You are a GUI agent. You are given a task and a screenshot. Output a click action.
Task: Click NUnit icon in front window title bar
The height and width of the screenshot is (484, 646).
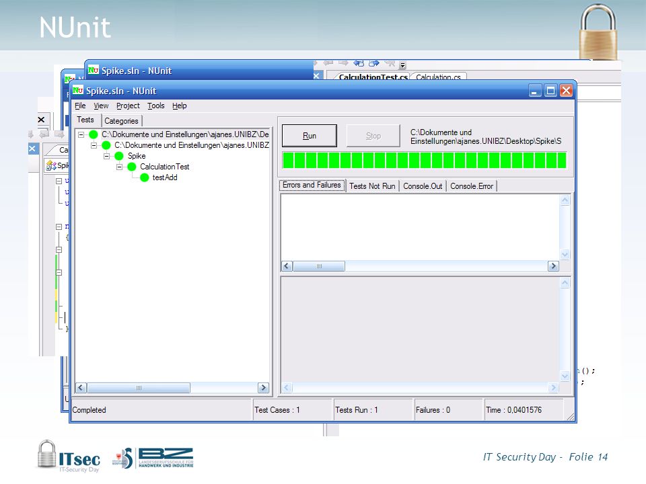tap(78, 90)
